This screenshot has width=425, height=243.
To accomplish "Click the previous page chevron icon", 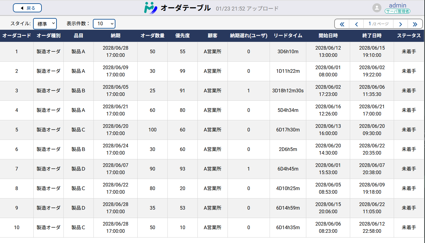I will [356, 23].
